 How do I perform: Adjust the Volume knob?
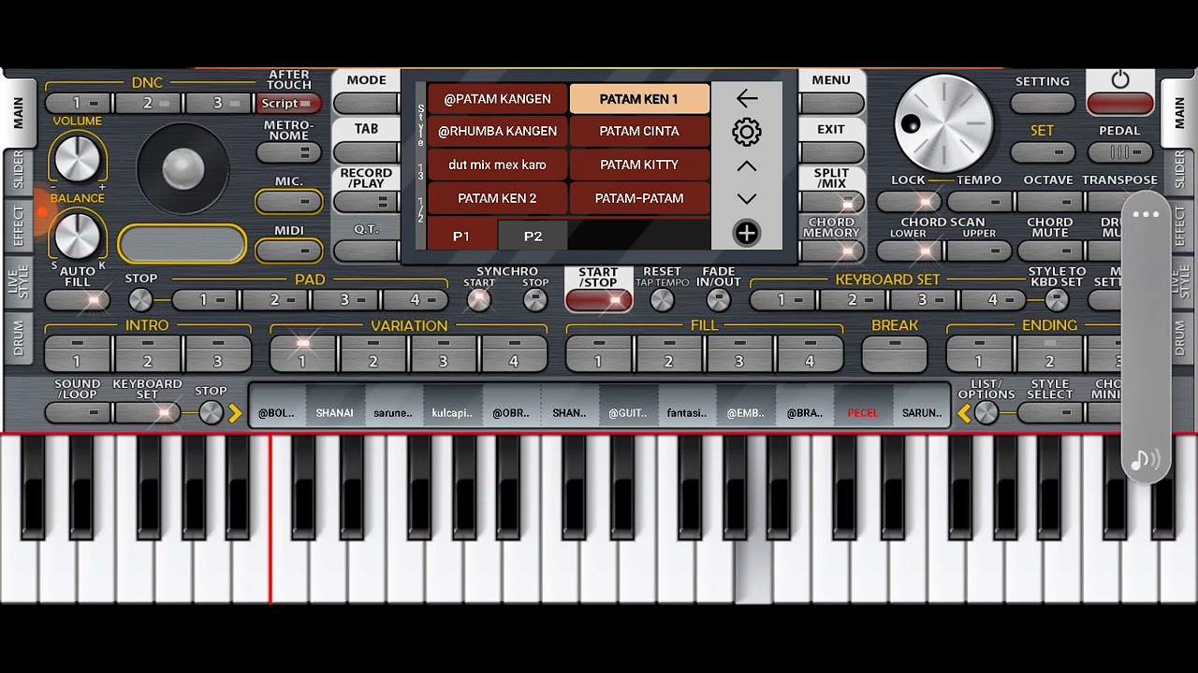[x=78, y=157]
